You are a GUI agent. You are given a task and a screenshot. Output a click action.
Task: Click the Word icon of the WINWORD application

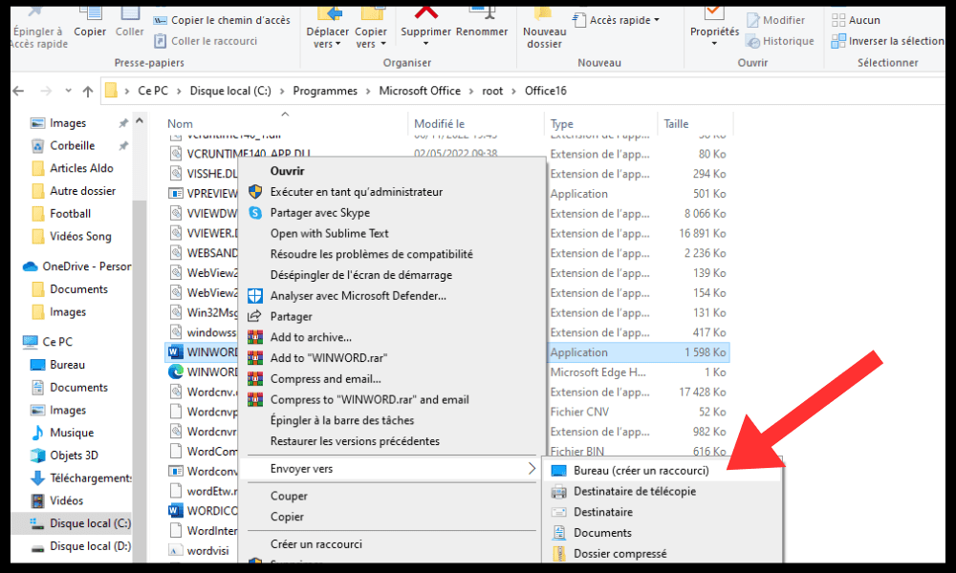pos(176,352)
